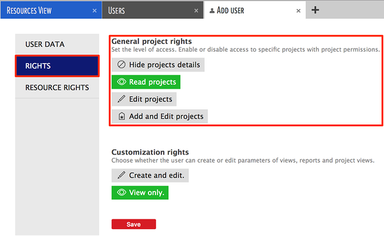Click the pencil icon on Edit projects

pos(121,99)
